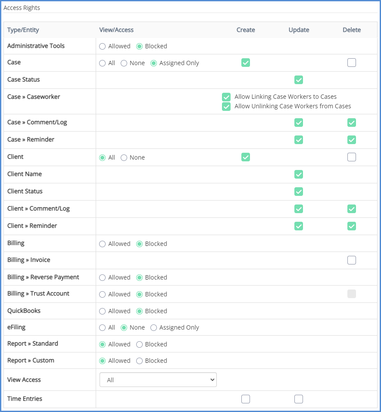Check Delete for Billing Invoice

(352, 260)
